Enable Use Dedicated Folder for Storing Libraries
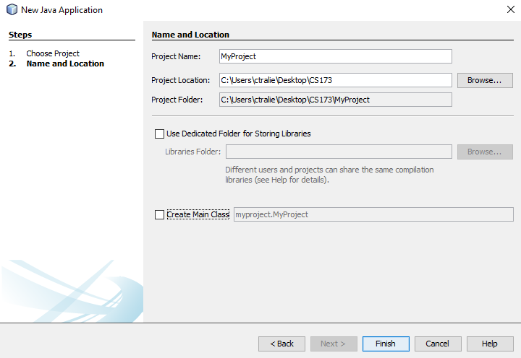Screen dimensions: 521x358 (x=159, y=134)
